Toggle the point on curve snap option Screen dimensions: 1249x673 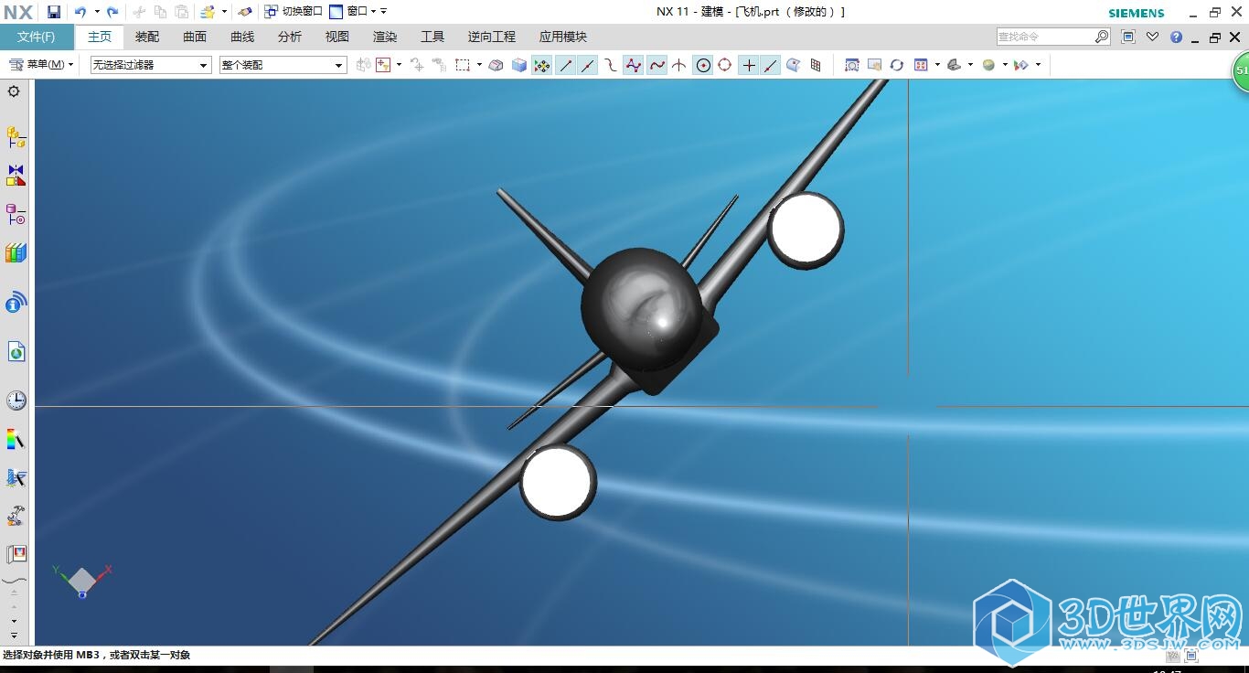coord(771,65)
